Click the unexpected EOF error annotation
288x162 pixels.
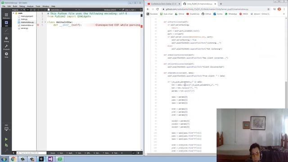[118, 25]
